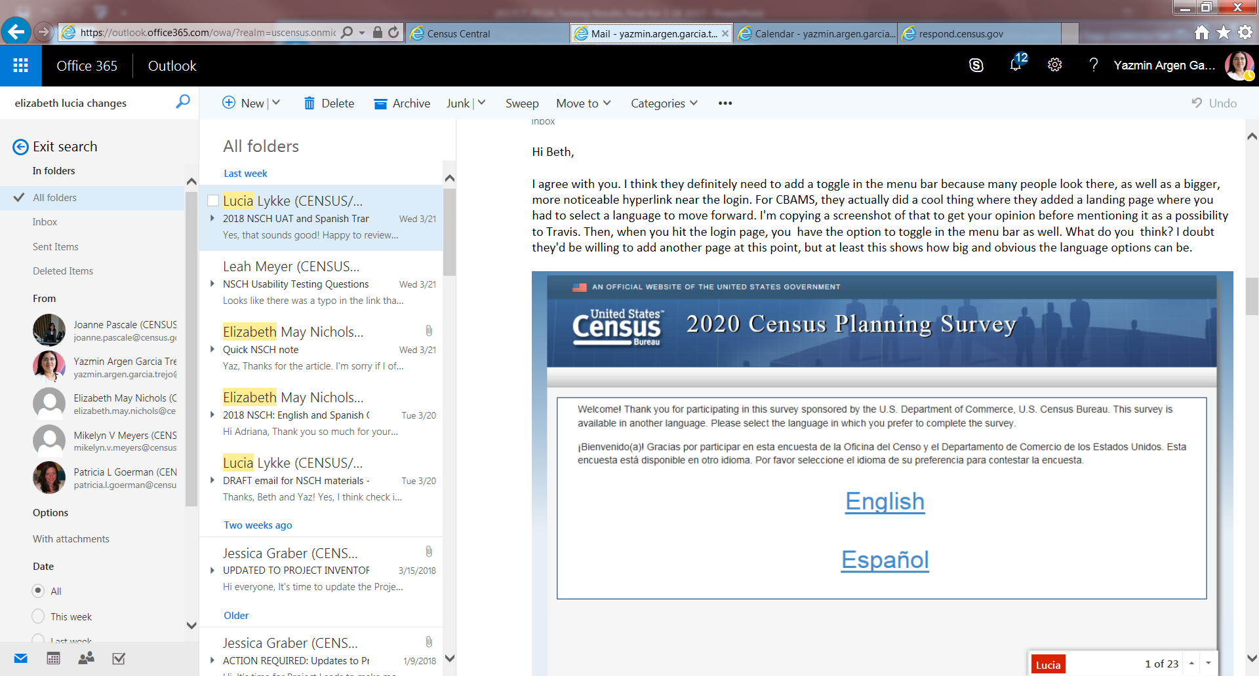Open the browser Home icon
This screenshot has height=676, width=1259.
1201,32
